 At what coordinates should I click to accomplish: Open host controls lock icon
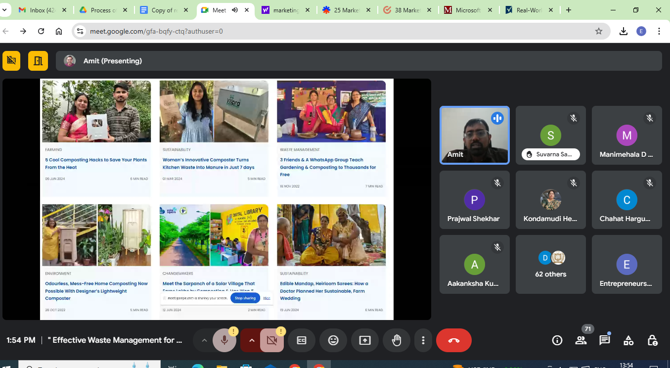tap(652, 340)
